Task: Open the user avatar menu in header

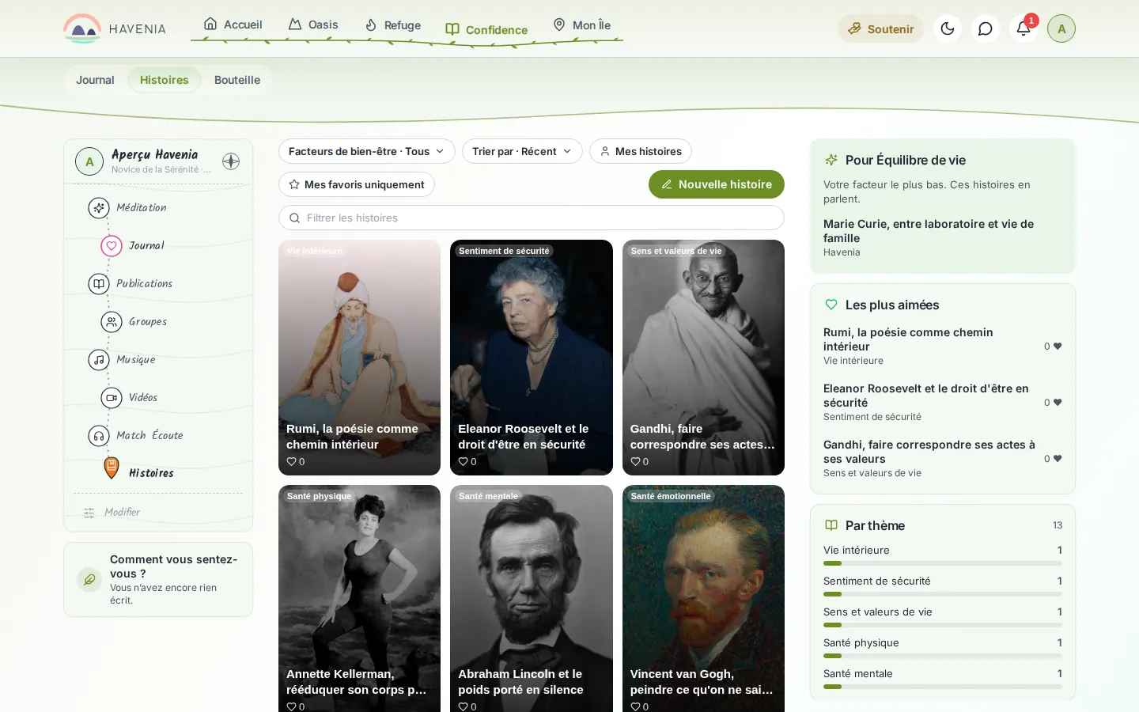Action: pos(1061,28)
